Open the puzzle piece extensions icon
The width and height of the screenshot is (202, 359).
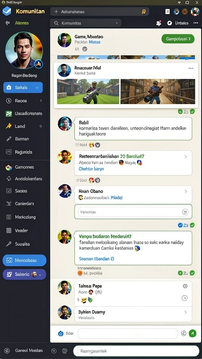point(159,23)
